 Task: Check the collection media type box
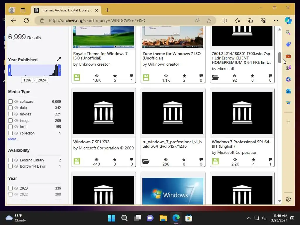(x=10, y=133)
